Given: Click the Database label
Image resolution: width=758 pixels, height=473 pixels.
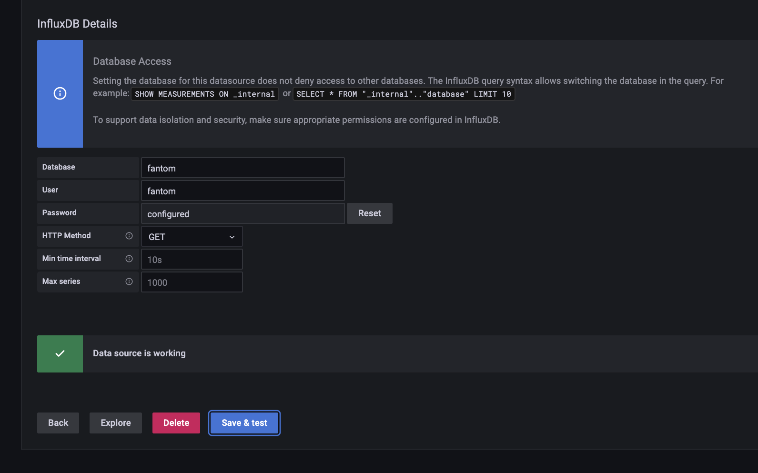Looking at the screenshot, I should click(x=59, y=167).
